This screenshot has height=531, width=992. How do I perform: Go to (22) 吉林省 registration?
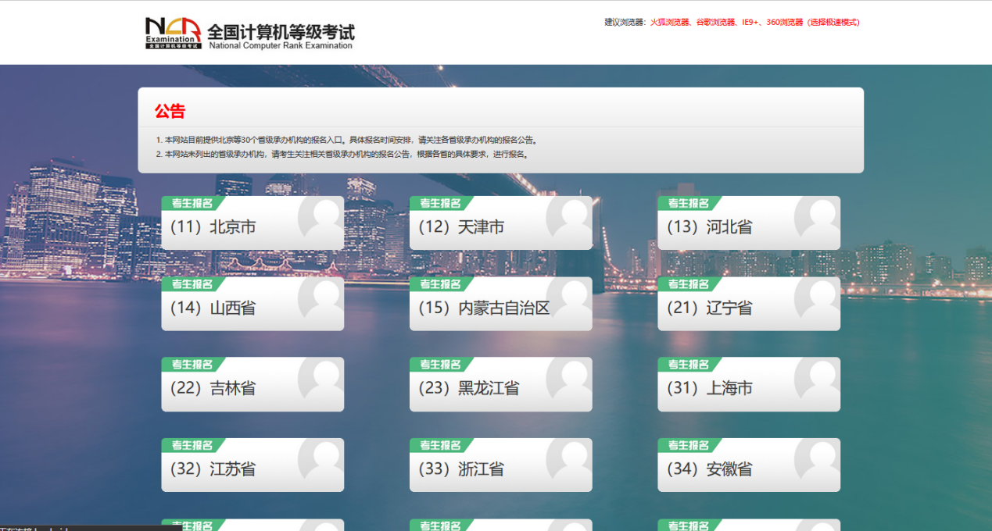pyautogui.click(x=213, y=388)
